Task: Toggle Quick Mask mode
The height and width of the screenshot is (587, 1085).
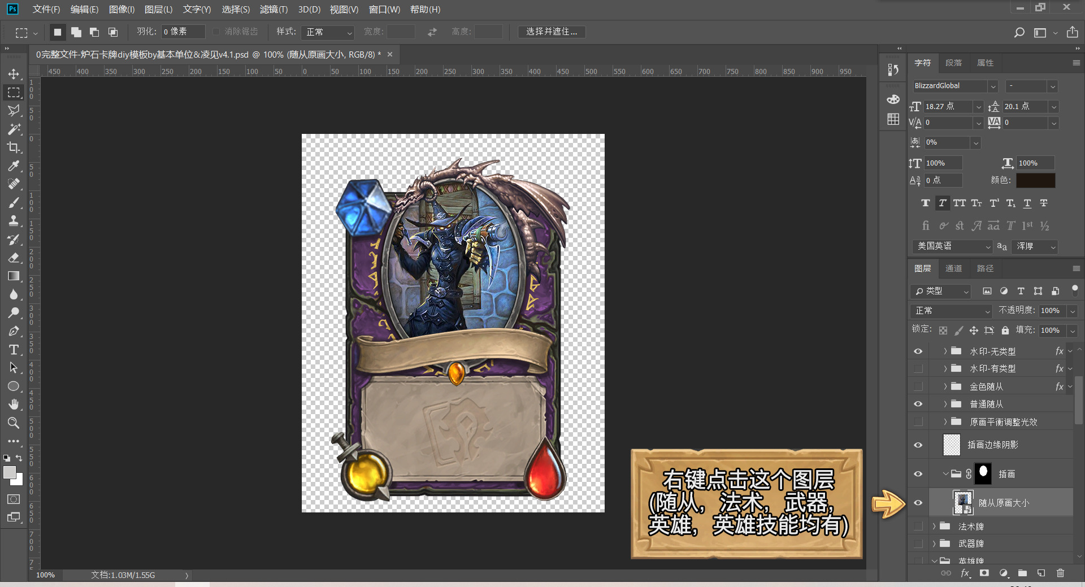Action: (x=14, y=499)
